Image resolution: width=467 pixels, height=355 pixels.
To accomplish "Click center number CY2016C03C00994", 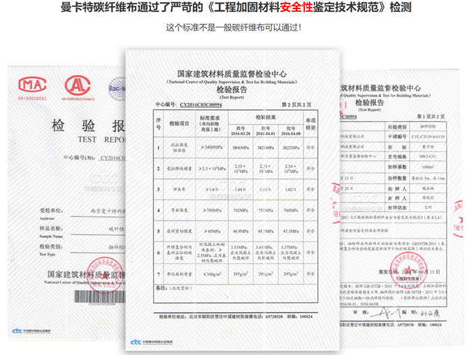I will pos(201,105).
